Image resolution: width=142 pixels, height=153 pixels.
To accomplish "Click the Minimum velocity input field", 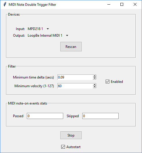I will 75,86.
